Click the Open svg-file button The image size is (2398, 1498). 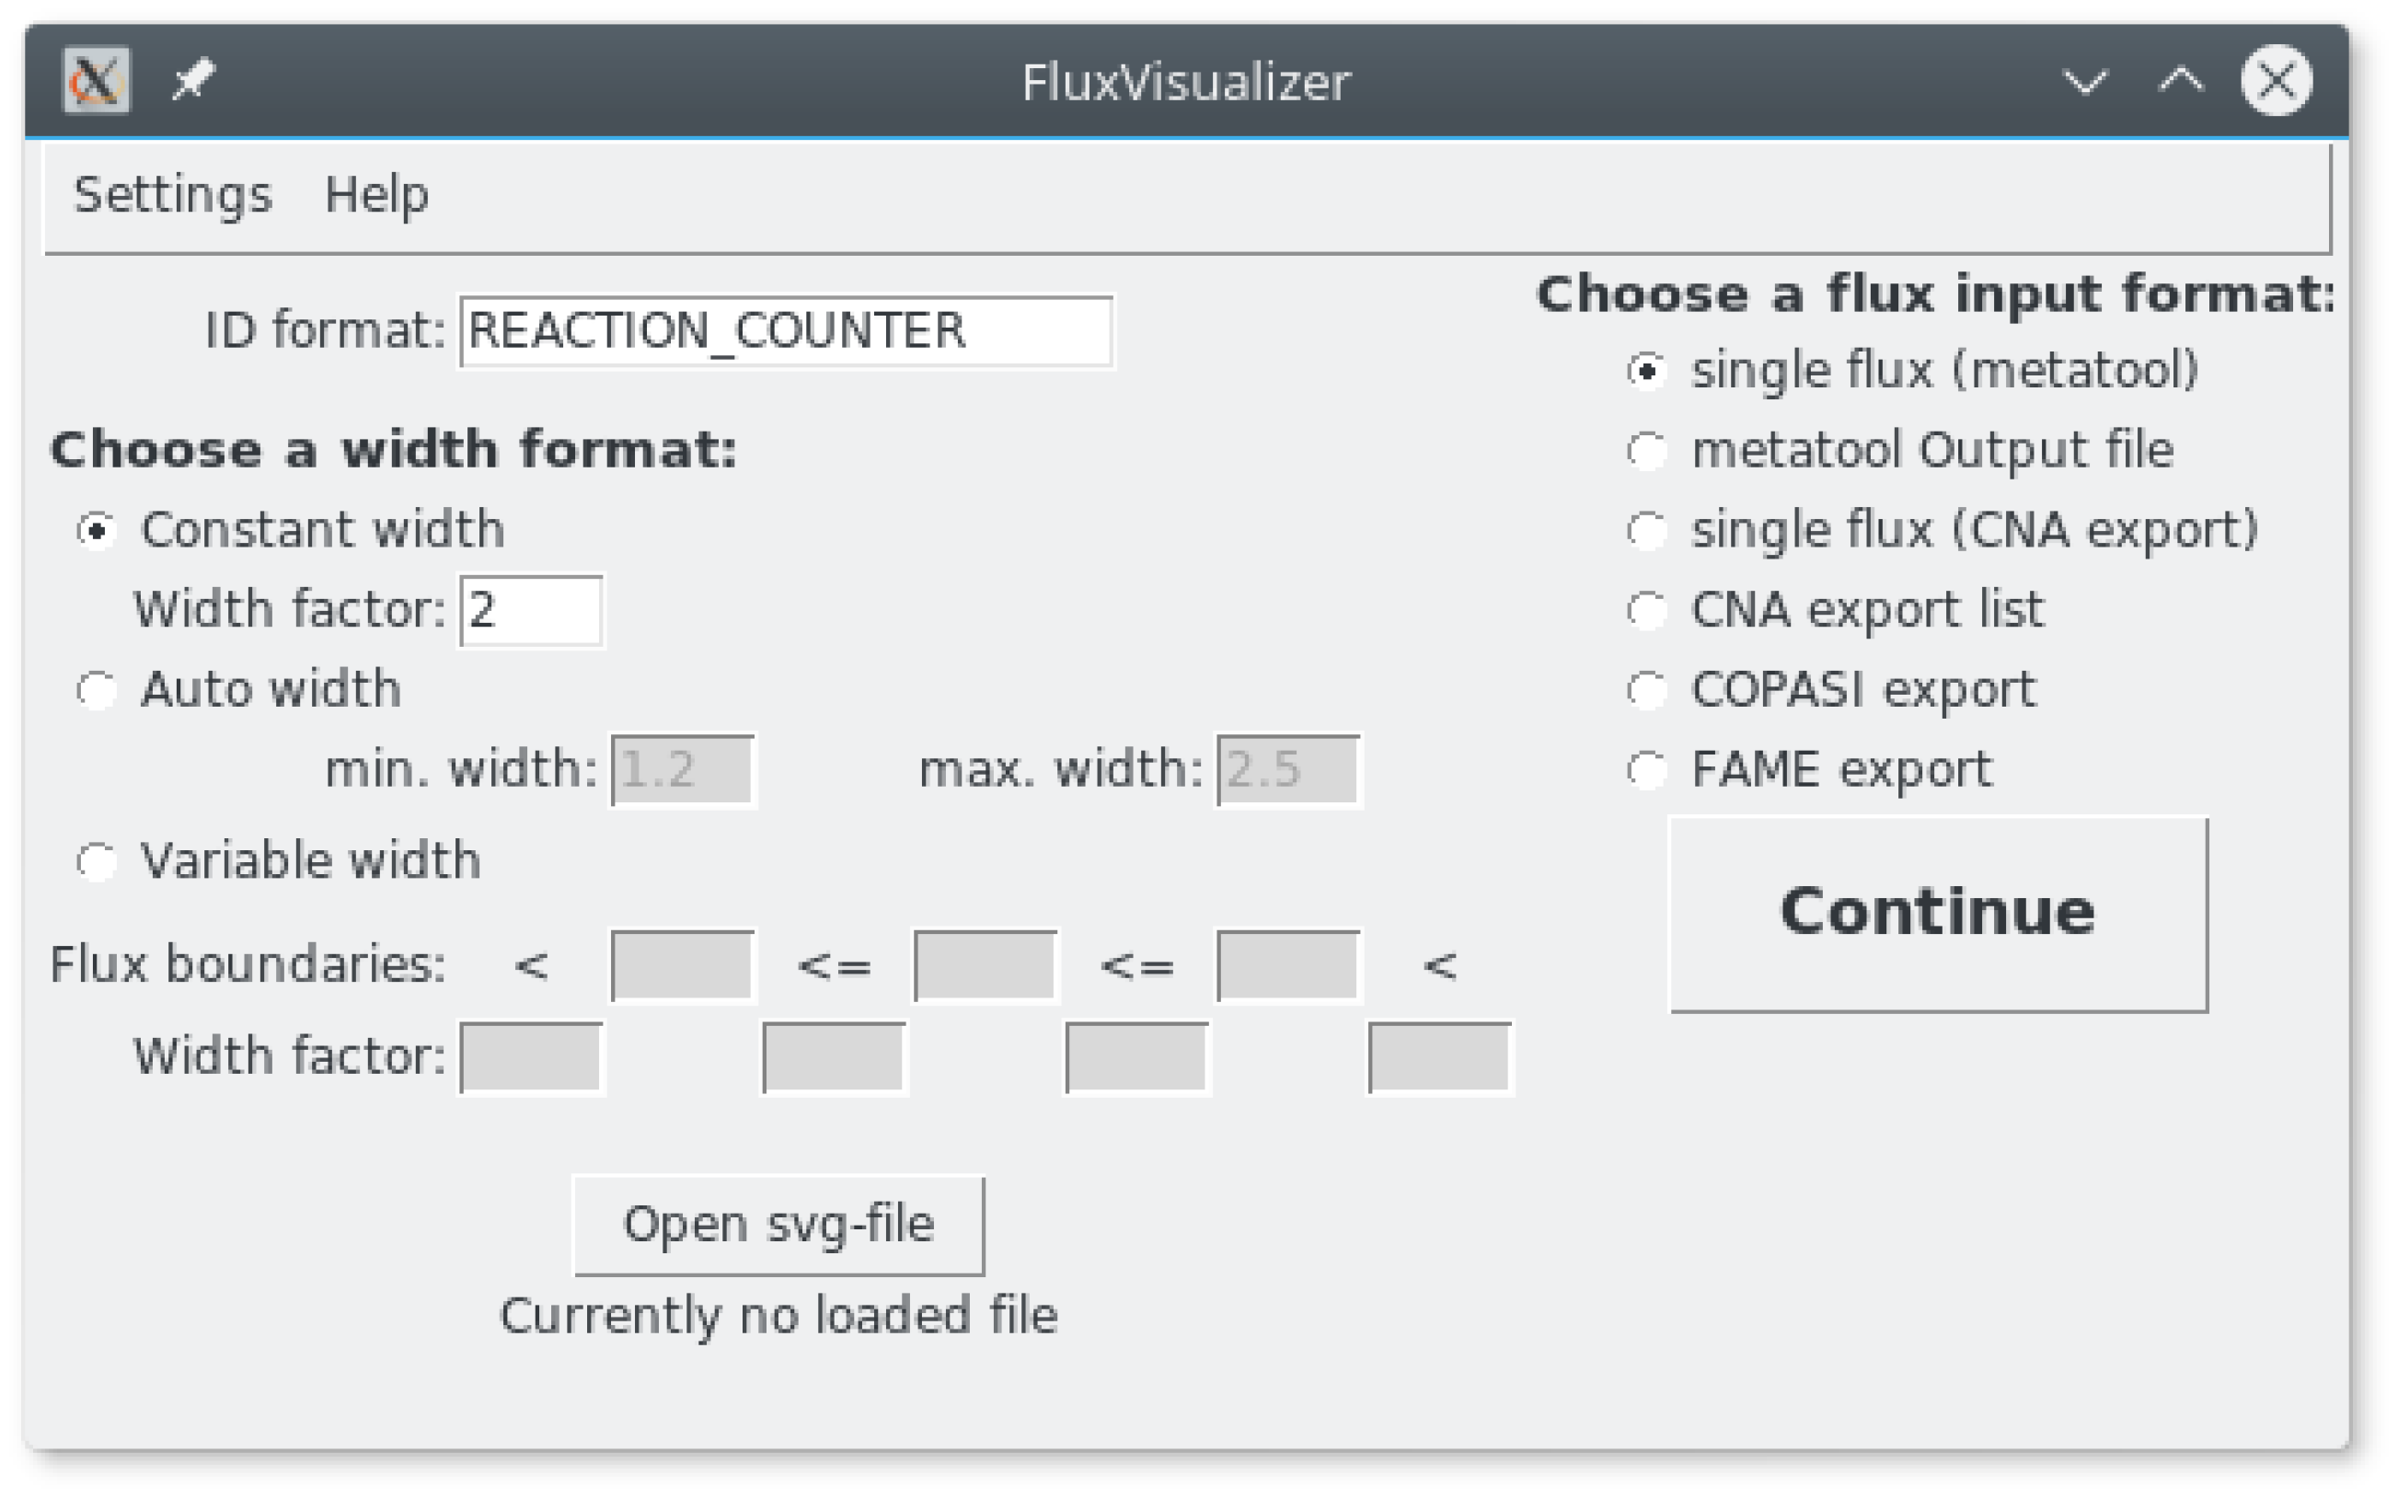click(778, 1226)
